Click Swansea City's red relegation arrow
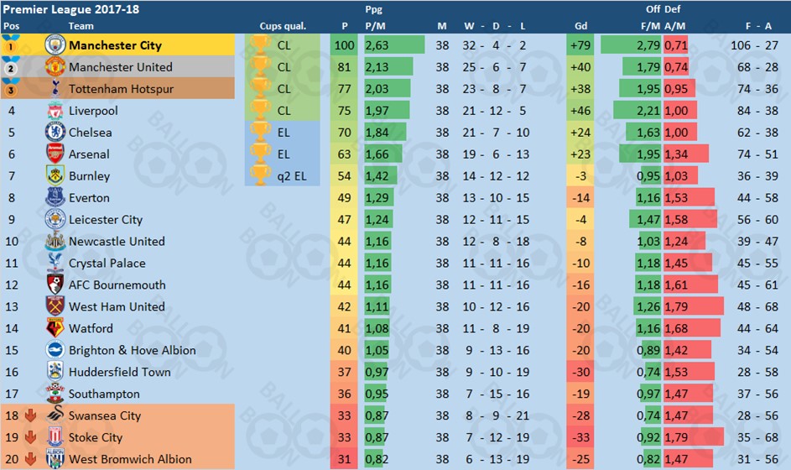The width and height of the screenshot is (791, 470). 31,415
